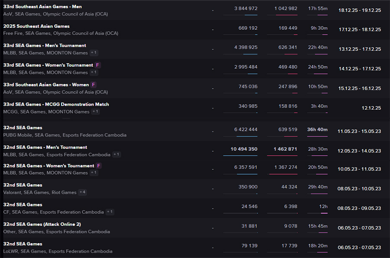
Task: Click the F badge next to 33rd Southeast Asian Games - Women
Action: click(94, 85)
